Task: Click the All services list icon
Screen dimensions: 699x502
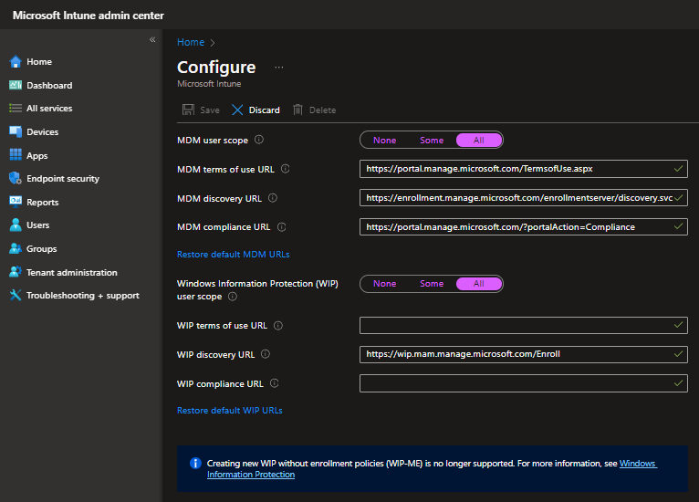Action: coord(16,108)
